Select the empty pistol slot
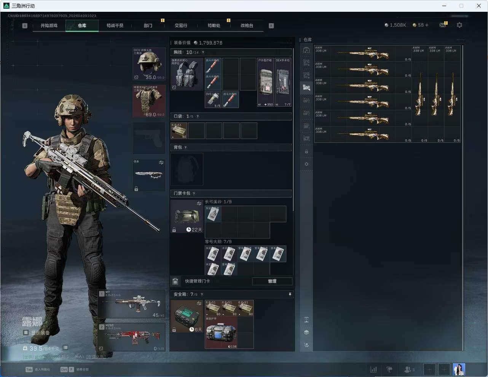Screen dimensions: 488x377 (149, 138)
